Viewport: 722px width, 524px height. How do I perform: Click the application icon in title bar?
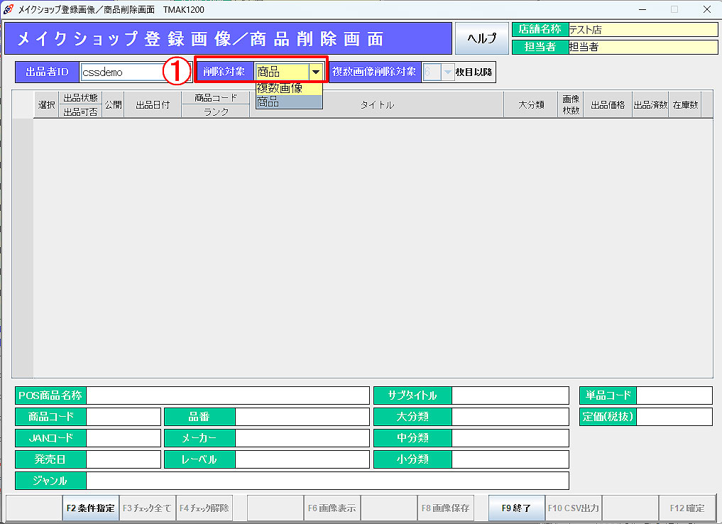pos(9,9)
